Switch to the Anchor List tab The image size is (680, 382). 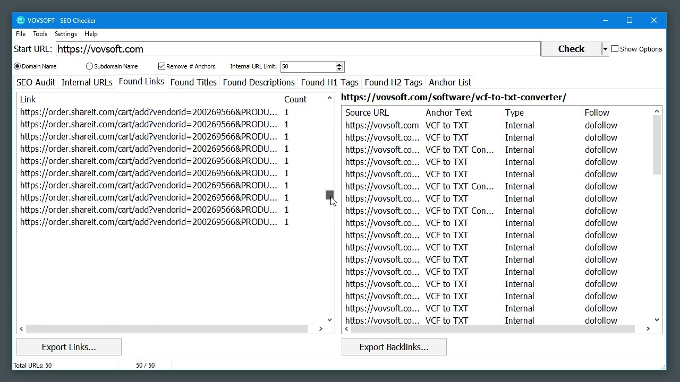coord(449,82)
